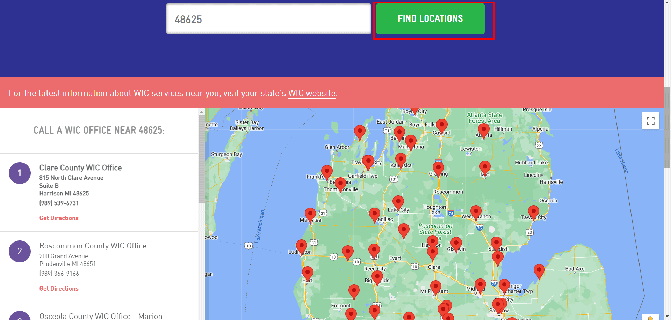
Task: Click the Alpena label on map
Action: point(540,129)
